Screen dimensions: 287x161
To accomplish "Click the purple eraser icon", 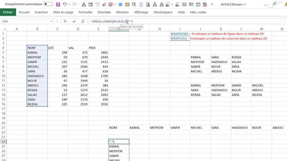I will click(104, 4).
